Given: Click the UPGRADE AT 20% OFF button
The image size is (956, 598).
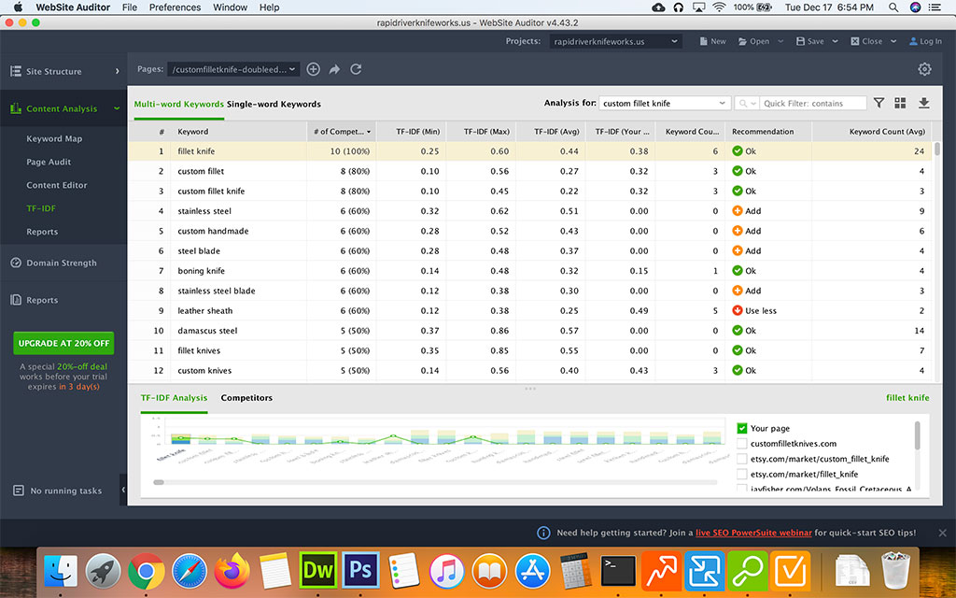Looking at the screenshot, I should pos(63,343).
